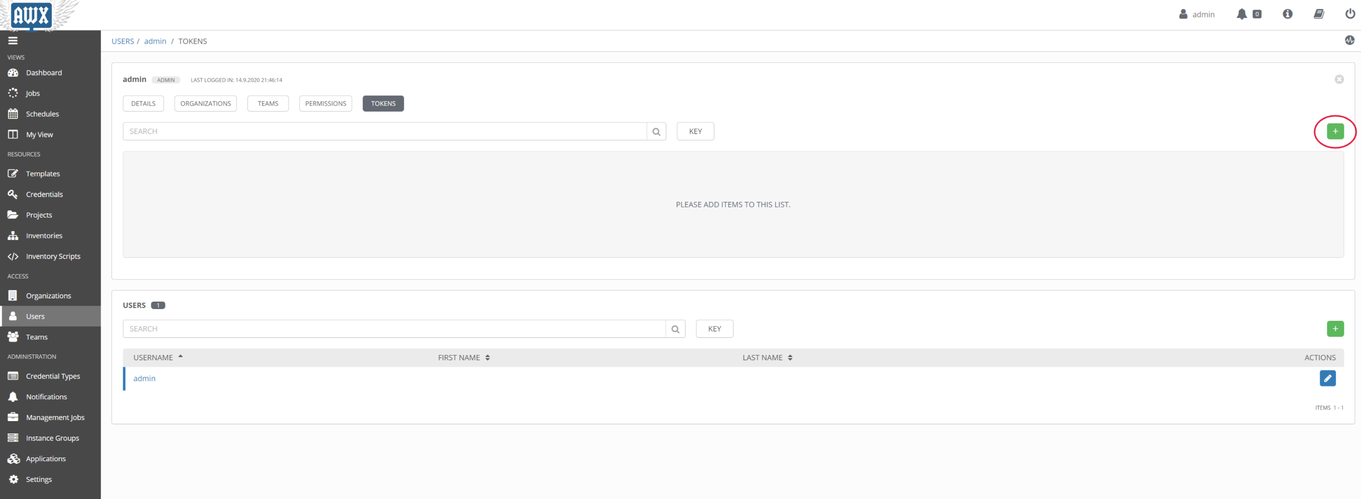Collapse the sidebar with hamburger menu

pos(13,41)
